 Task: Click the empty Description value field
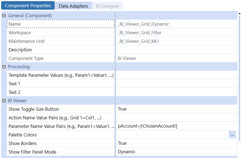point(177,50)
